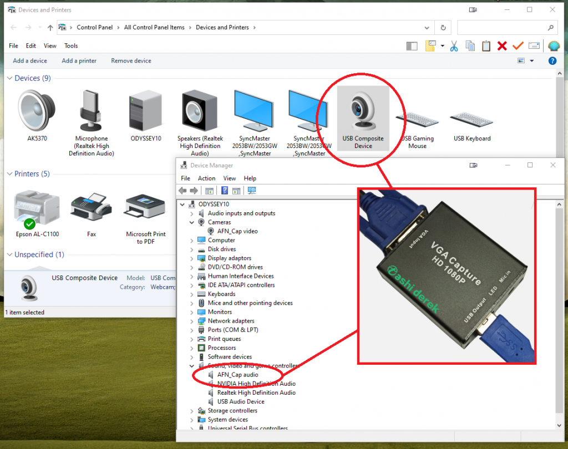Select the ODYSSEY10 computer device icon
This screenshot has height=449, width=568.
(x=145, y=111)
